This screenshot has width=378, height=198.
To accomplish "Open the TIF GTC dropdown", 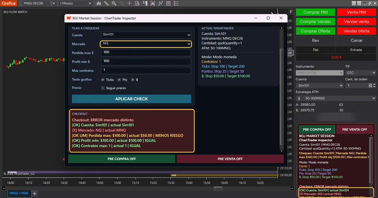I will tap(360, 73).
